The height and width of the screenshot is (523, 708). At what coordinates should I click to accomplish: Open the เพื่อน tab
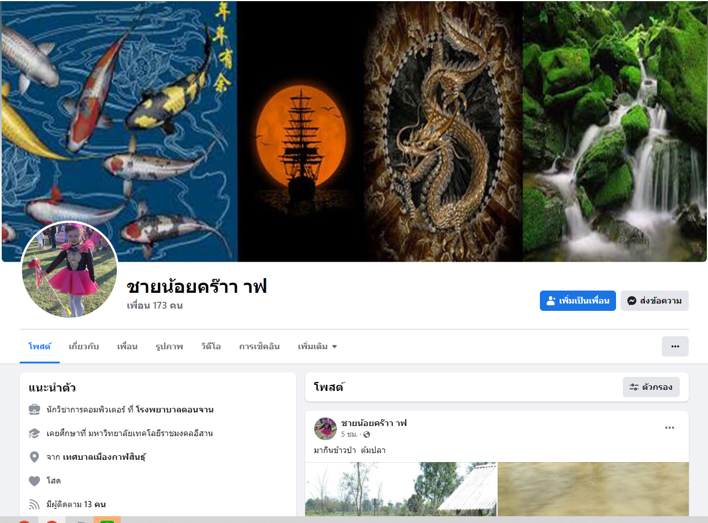[x=127, y=346]
